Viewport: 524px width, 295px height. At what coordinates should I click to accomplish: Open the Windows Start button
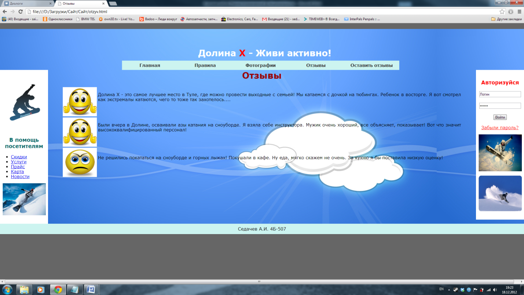(x=7, y=289)
